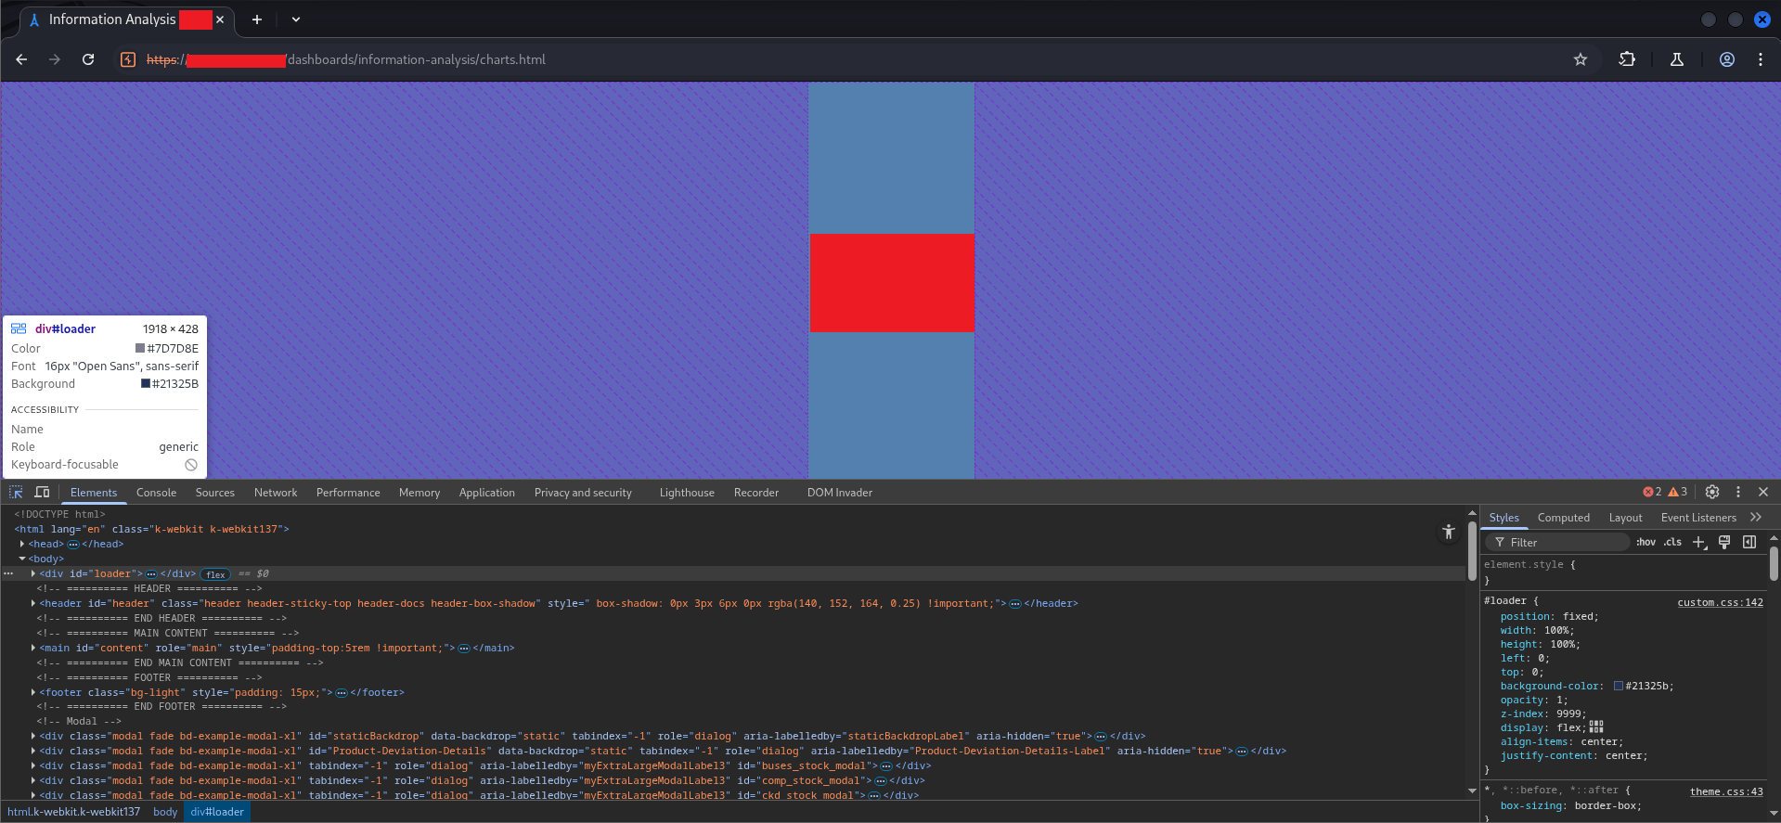Select body in the breadcrumb bar

click(165, 812)
